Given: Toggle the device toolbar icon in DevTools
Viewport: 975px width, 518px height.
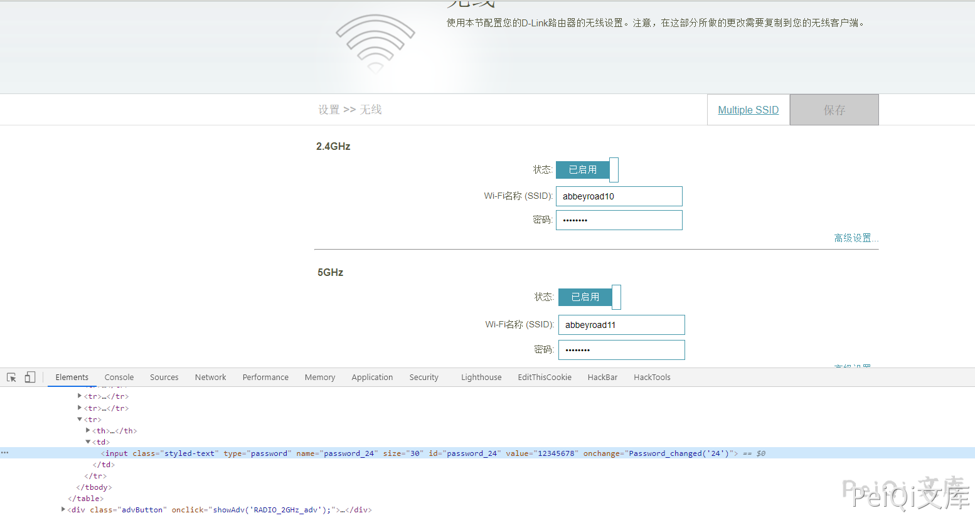Looking at the screenshot, I should point(29,378).
